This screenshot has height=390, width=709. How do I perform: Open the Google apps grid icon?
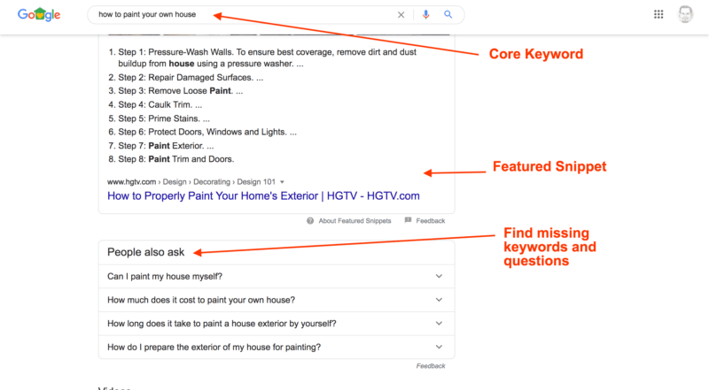pyautogui.click(x=658, y=14)
